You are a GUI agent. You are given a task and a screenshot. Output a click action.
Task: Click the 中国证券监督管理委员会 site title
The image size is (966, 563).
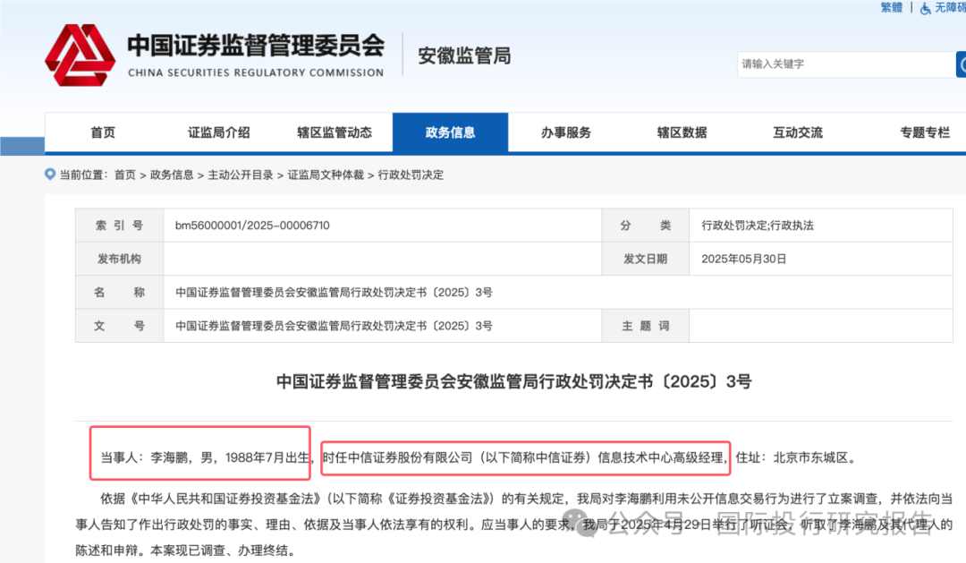coord(256,46)
